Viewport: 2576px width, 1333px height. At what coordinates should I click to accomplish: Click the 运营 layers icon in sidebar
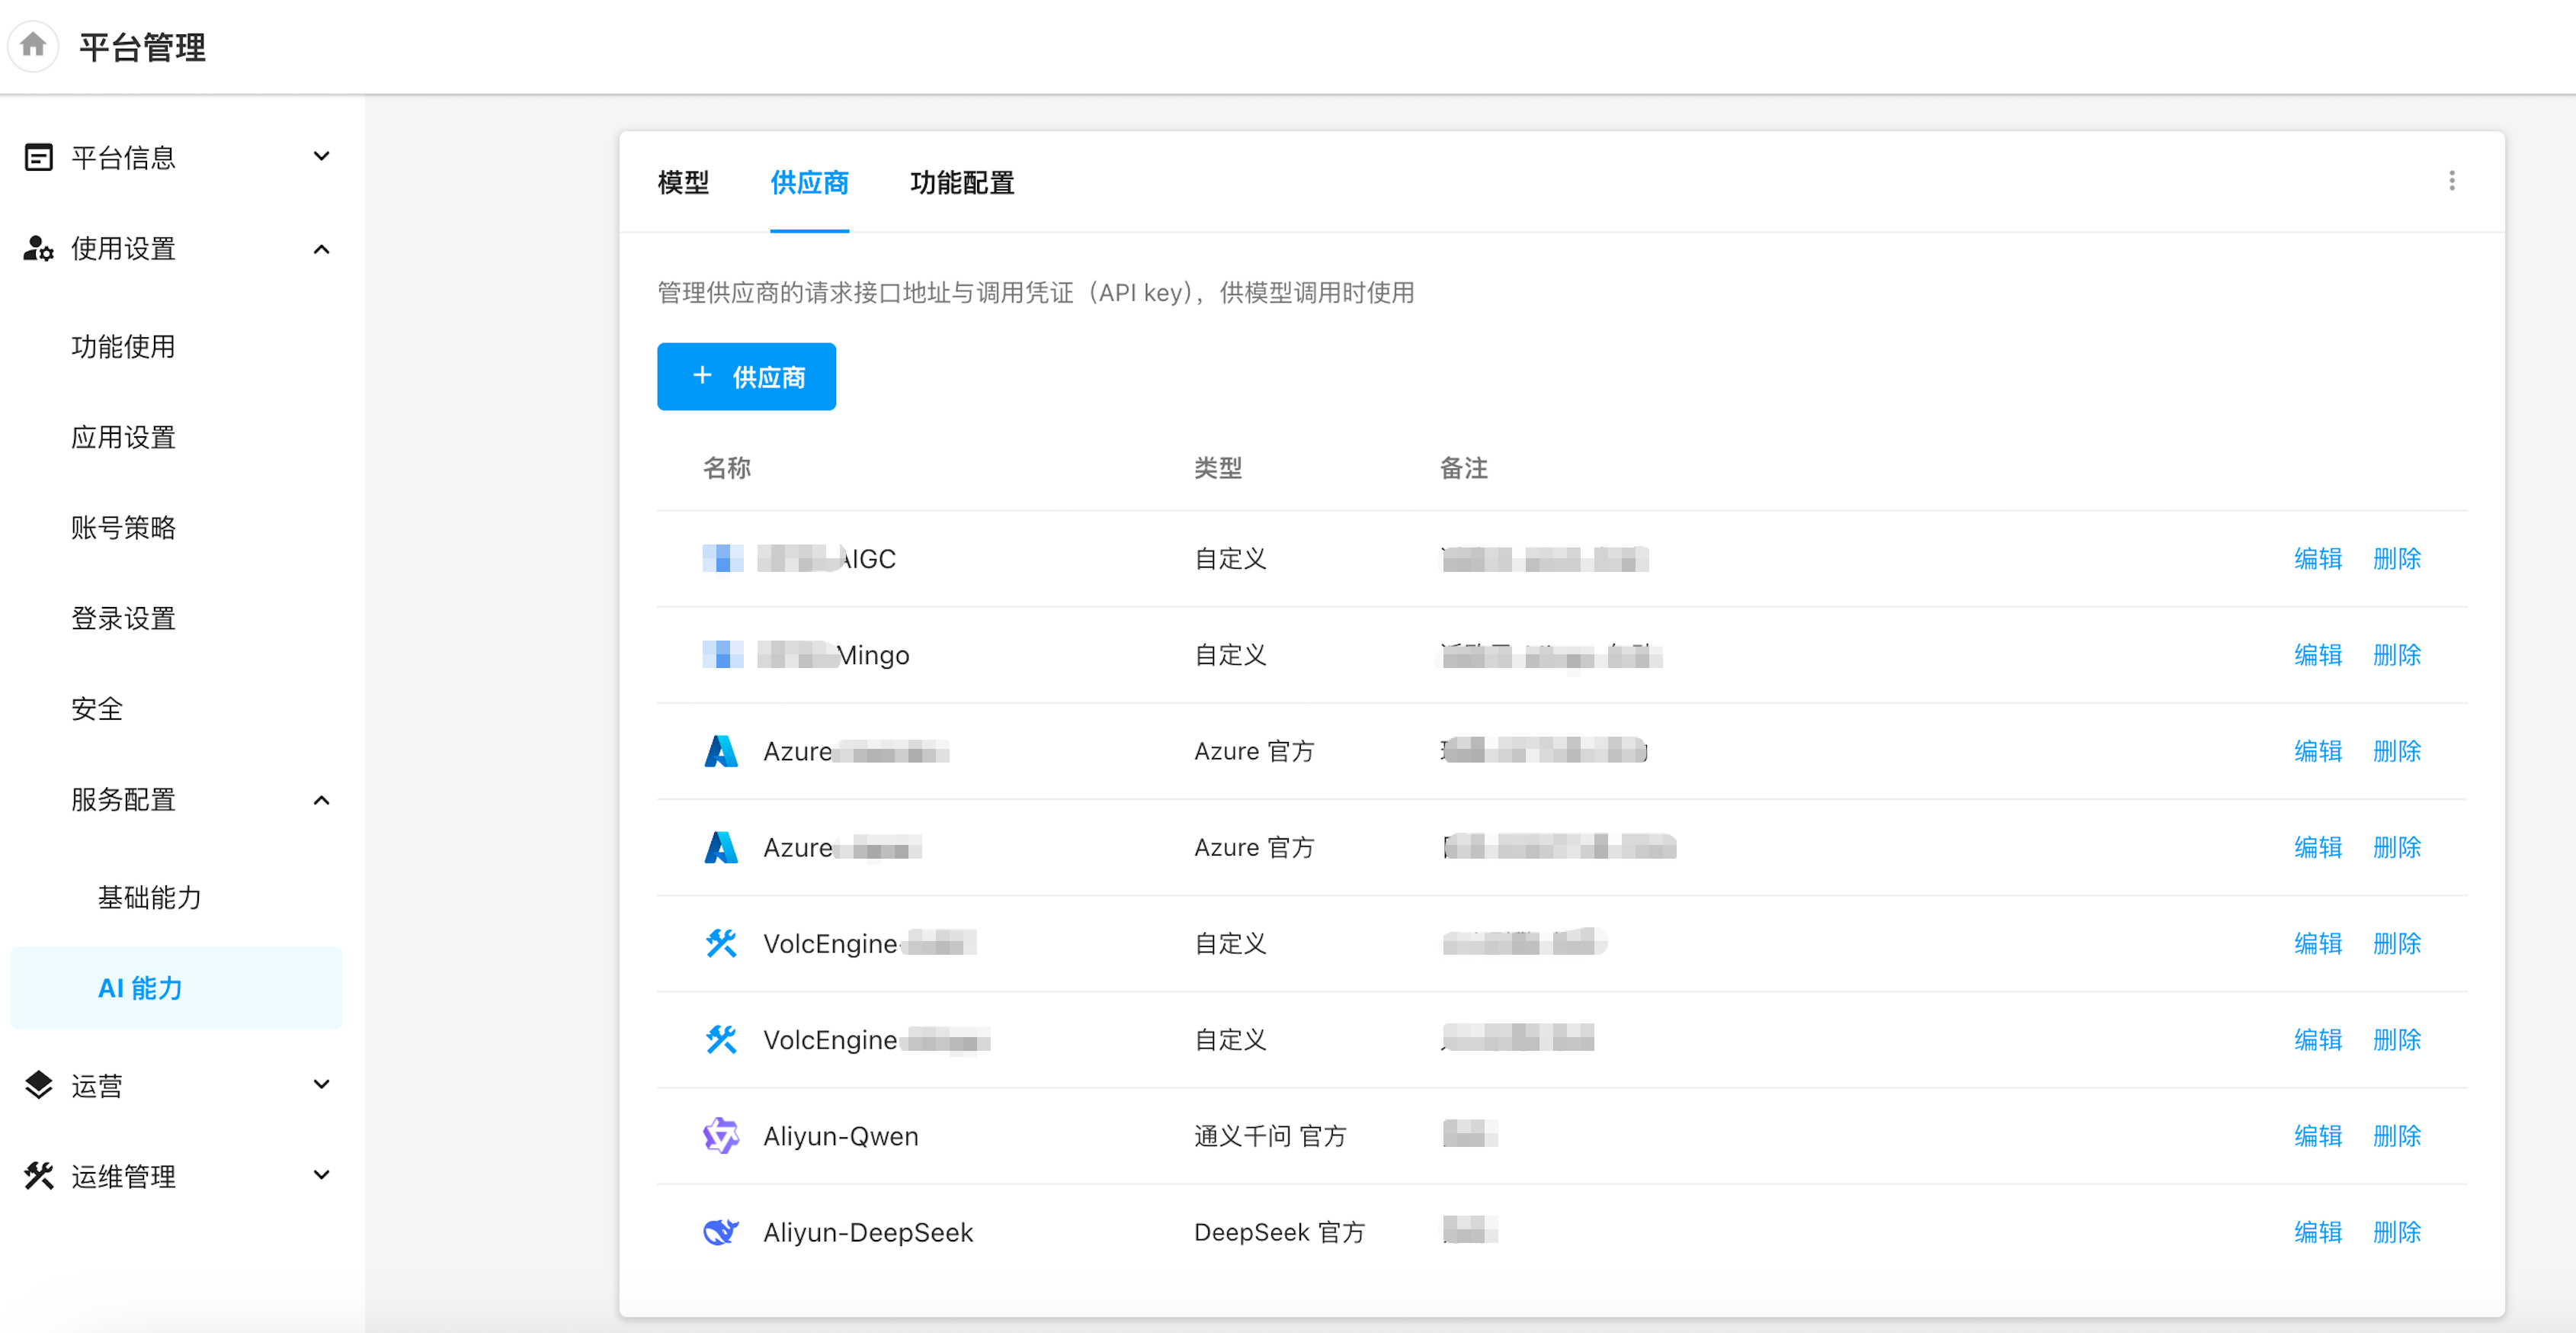(38, 1085)
